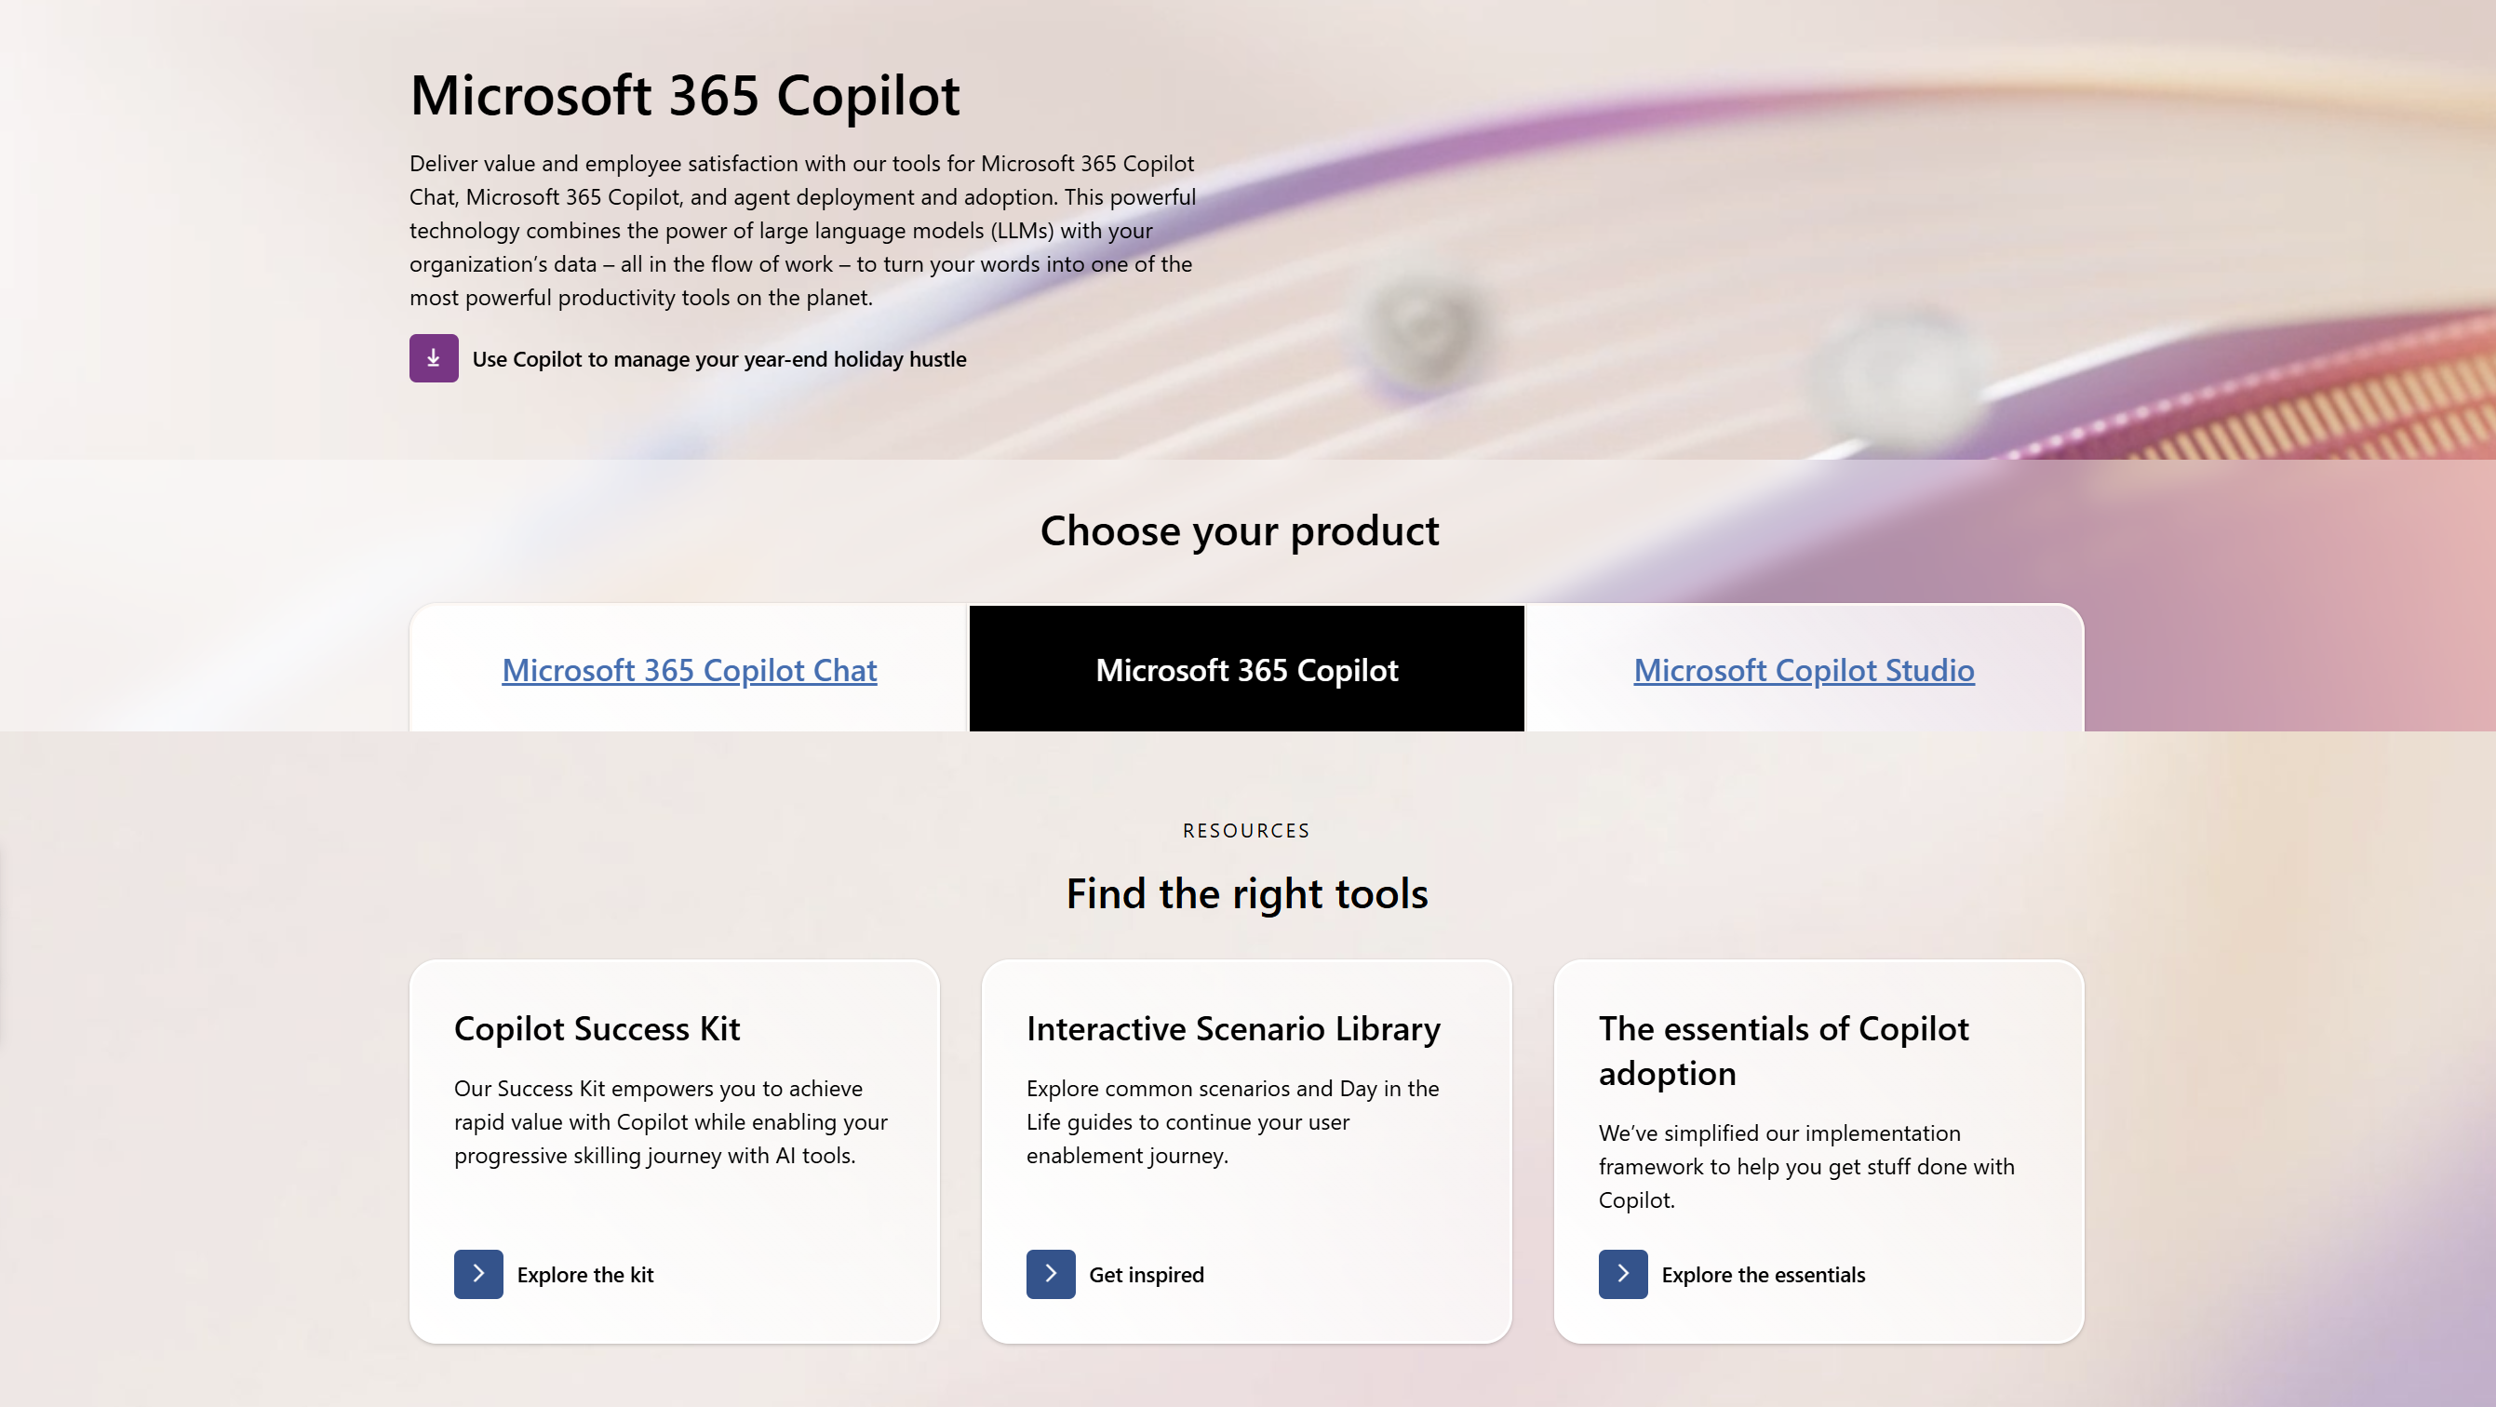
Task: Switch to the Microsoft 365 Copilot Chat tab
Action: pyautogui.click(x=689, y=670)
